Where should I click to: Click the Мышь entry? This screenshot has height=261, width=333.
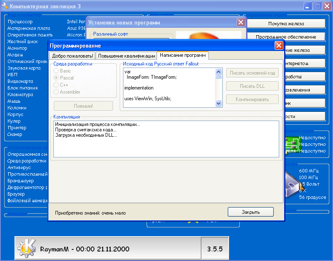tap(14, 101)
